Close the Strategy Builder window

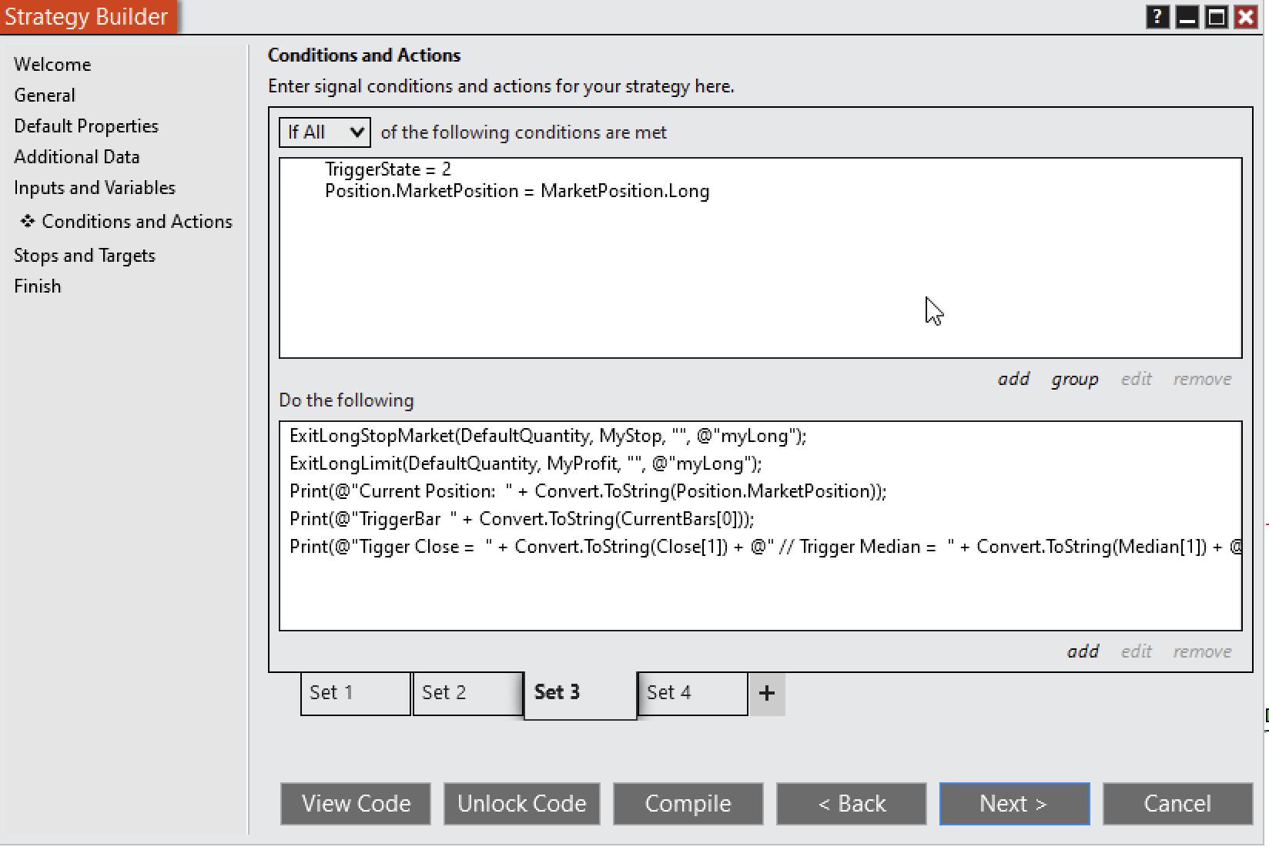click(x=1246, y=16)
